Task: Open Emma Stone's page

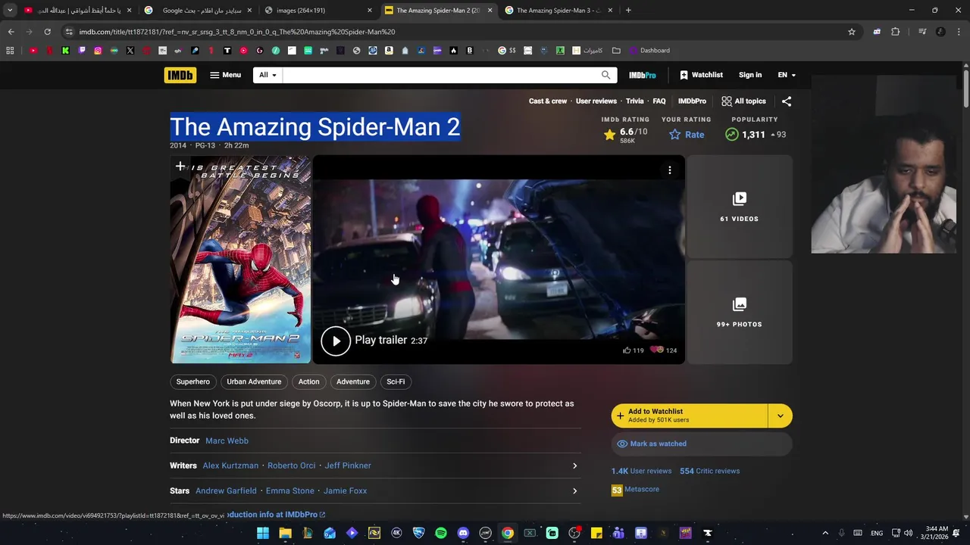Action: click(289, 490)
